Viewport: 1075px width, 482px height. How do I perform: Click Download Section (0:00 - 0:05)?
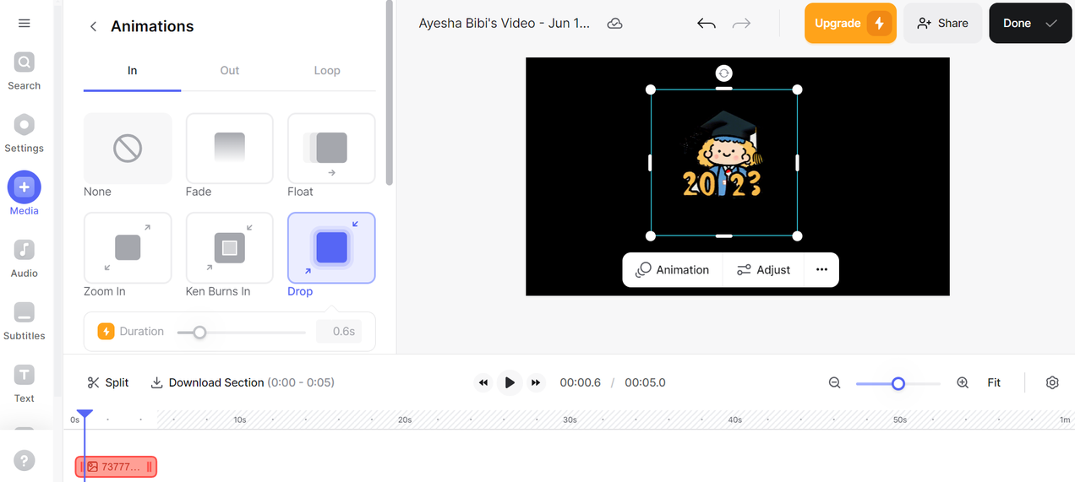click(243, 382)
